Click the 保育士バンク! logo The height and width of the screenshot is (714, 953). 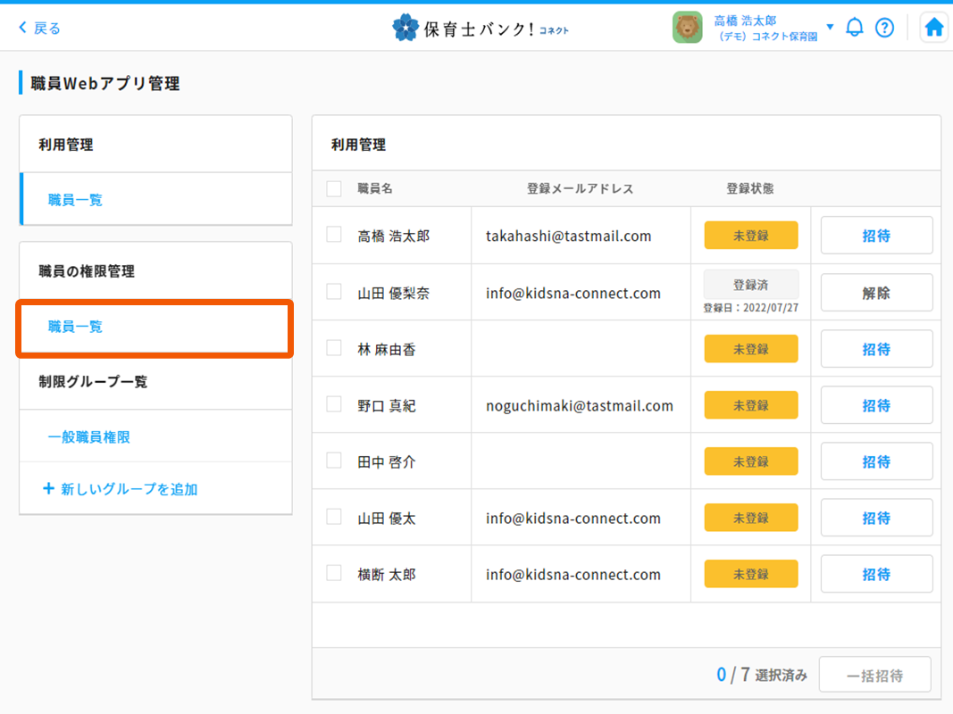point(481,29)
